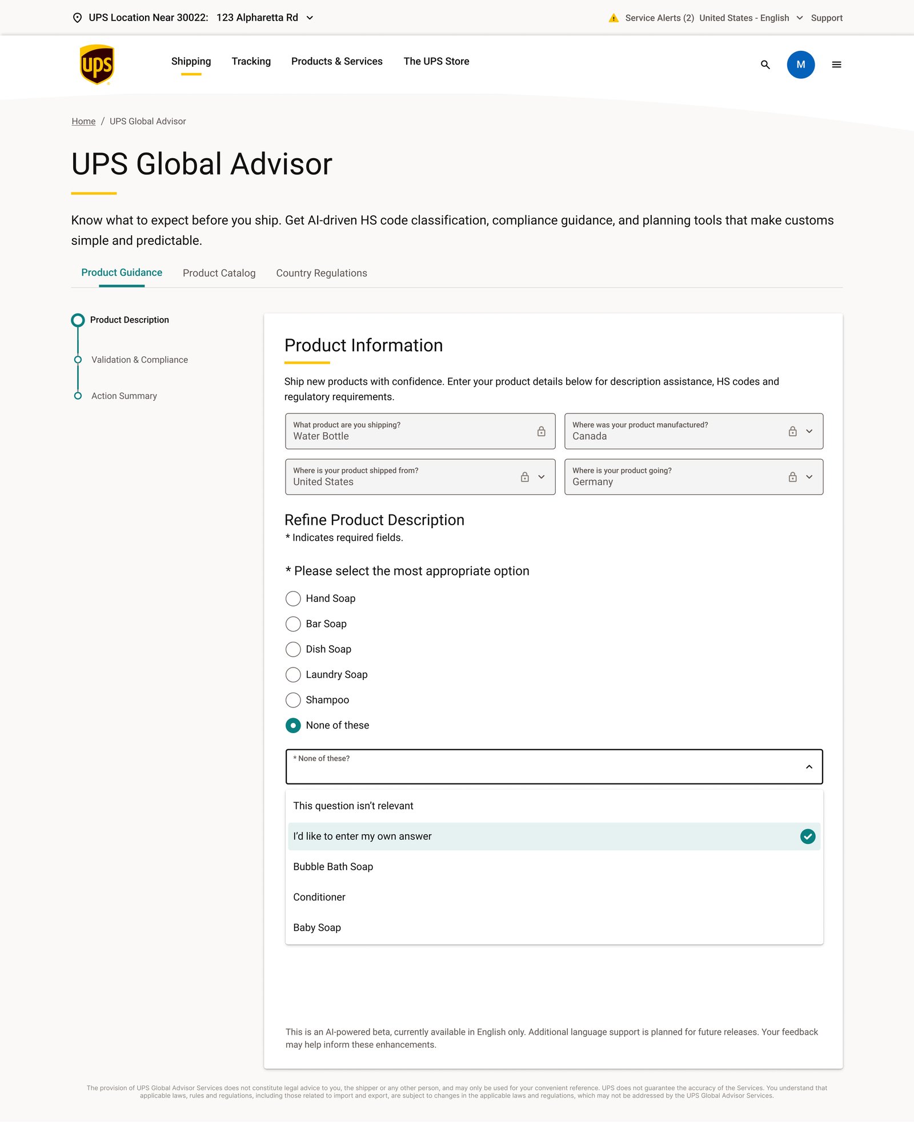Expand the manufactured country Canada dropdown arrow
The width and height of the screenshot is (914, 1122).
pos(809,431)
